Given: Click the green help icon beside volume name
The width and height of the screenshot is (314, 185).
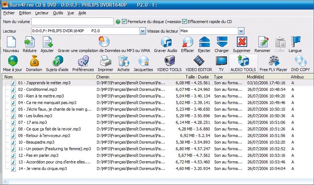Looking at the screenshot, I should click(x=118, y=22).
